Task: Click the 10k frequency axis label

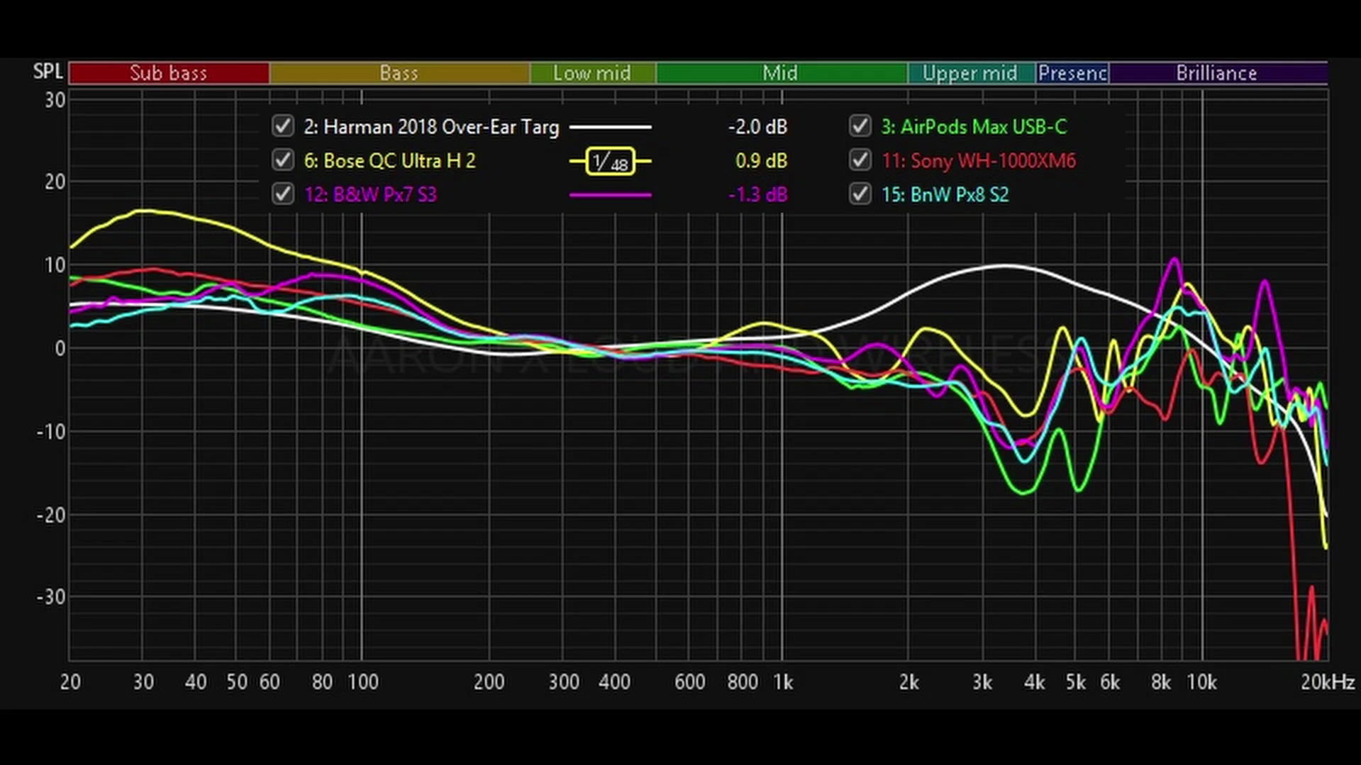Action: pyautogui.click(x=1201, y=682)
